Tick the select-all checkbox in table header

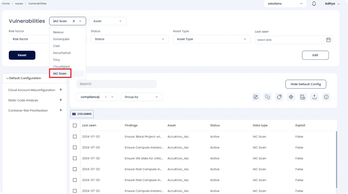75,126
